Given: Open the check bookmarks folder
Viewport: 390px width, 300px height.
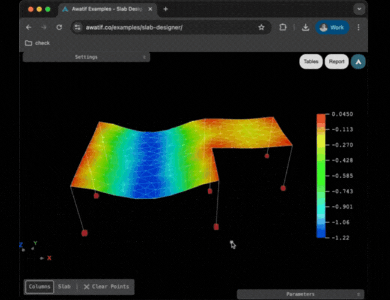Looking at the screenshot, I should tap(37, 43).
